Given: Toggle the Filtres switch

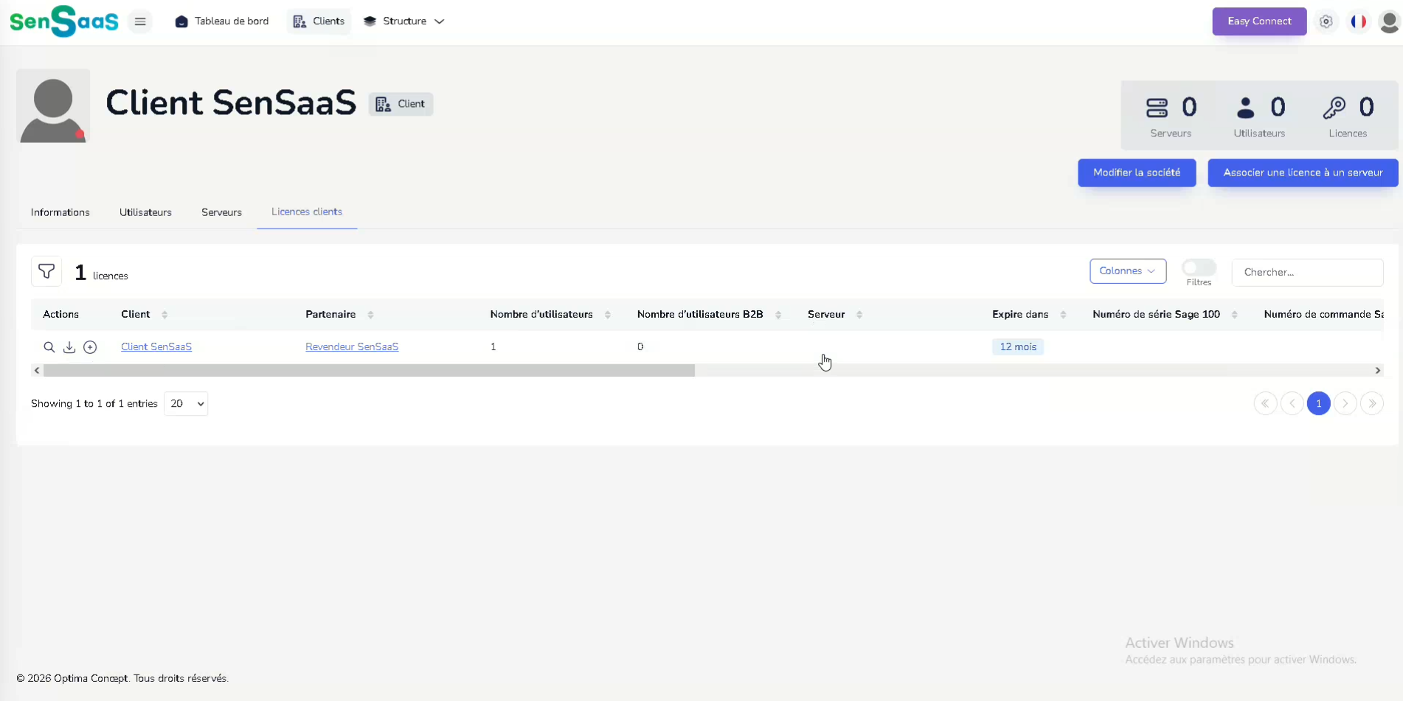Looking at the screenshot, I should pos(1199,268).
